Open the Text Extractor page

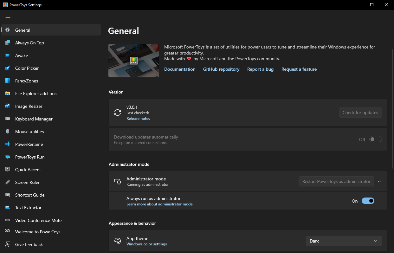pos(51,208)
